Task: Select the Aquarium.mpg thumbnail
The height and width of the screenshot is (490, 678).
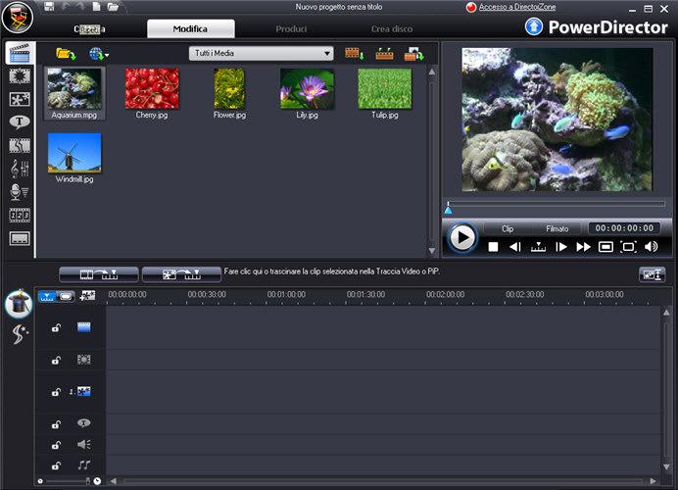Action: [74, 89]
